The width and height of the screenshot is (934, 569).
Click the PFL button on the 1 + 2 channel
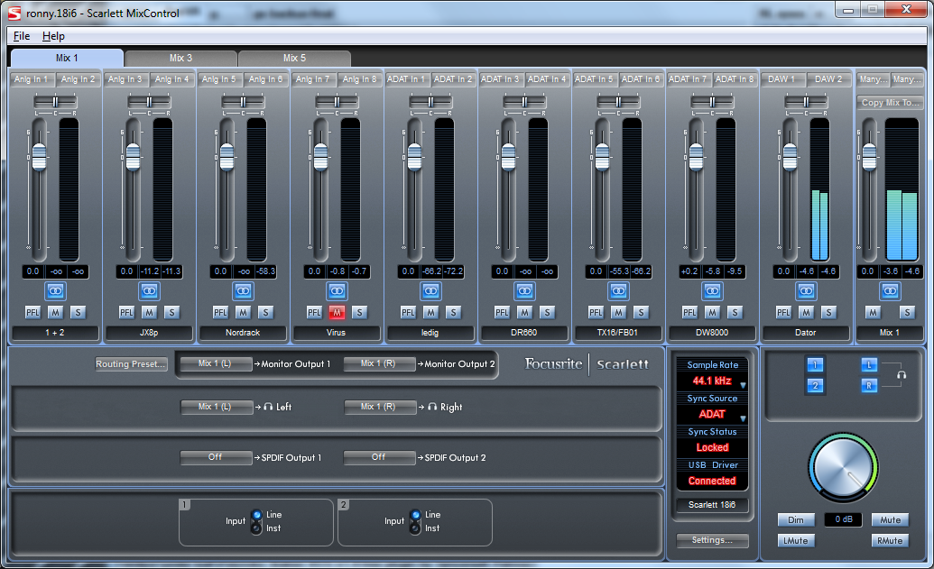32,313
